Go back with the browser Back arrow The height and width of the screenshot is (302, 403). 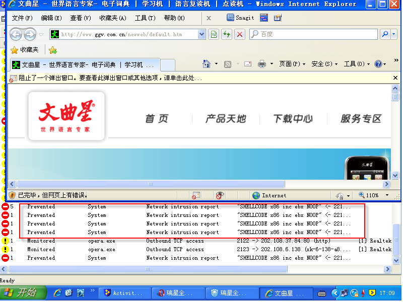point(16,34)
